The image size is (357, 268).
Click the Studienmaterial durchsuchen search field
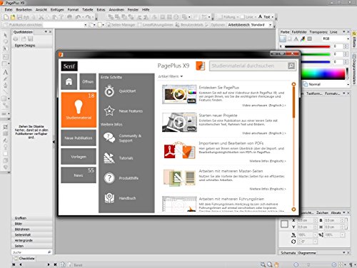pyautogui.click(x=248, y=66)
